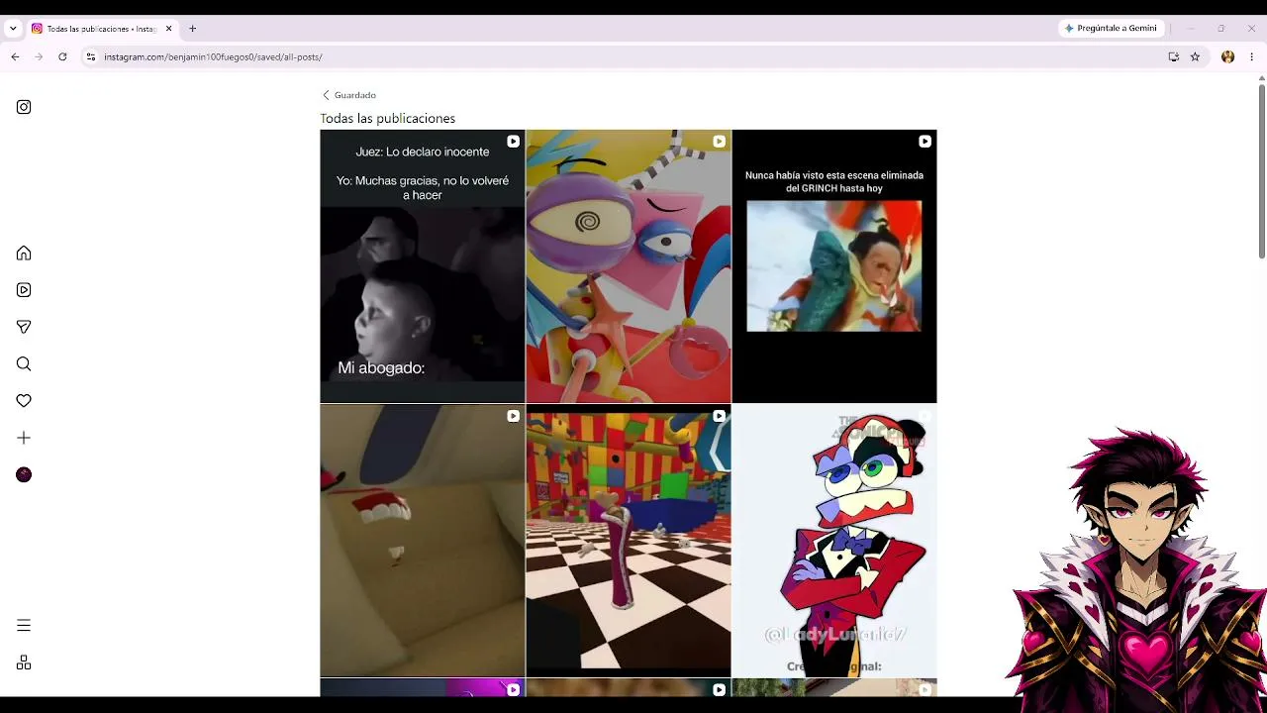Go to the Instagram Home feed icon
The image size is (1267, 713).
(x=24, y=254)
